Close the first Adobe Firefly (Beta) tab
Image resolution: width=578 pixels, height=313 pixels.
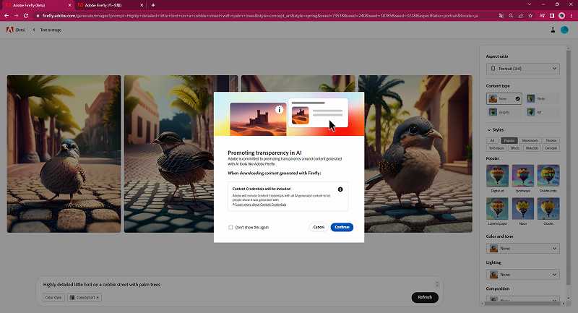[x=69, y=5]
